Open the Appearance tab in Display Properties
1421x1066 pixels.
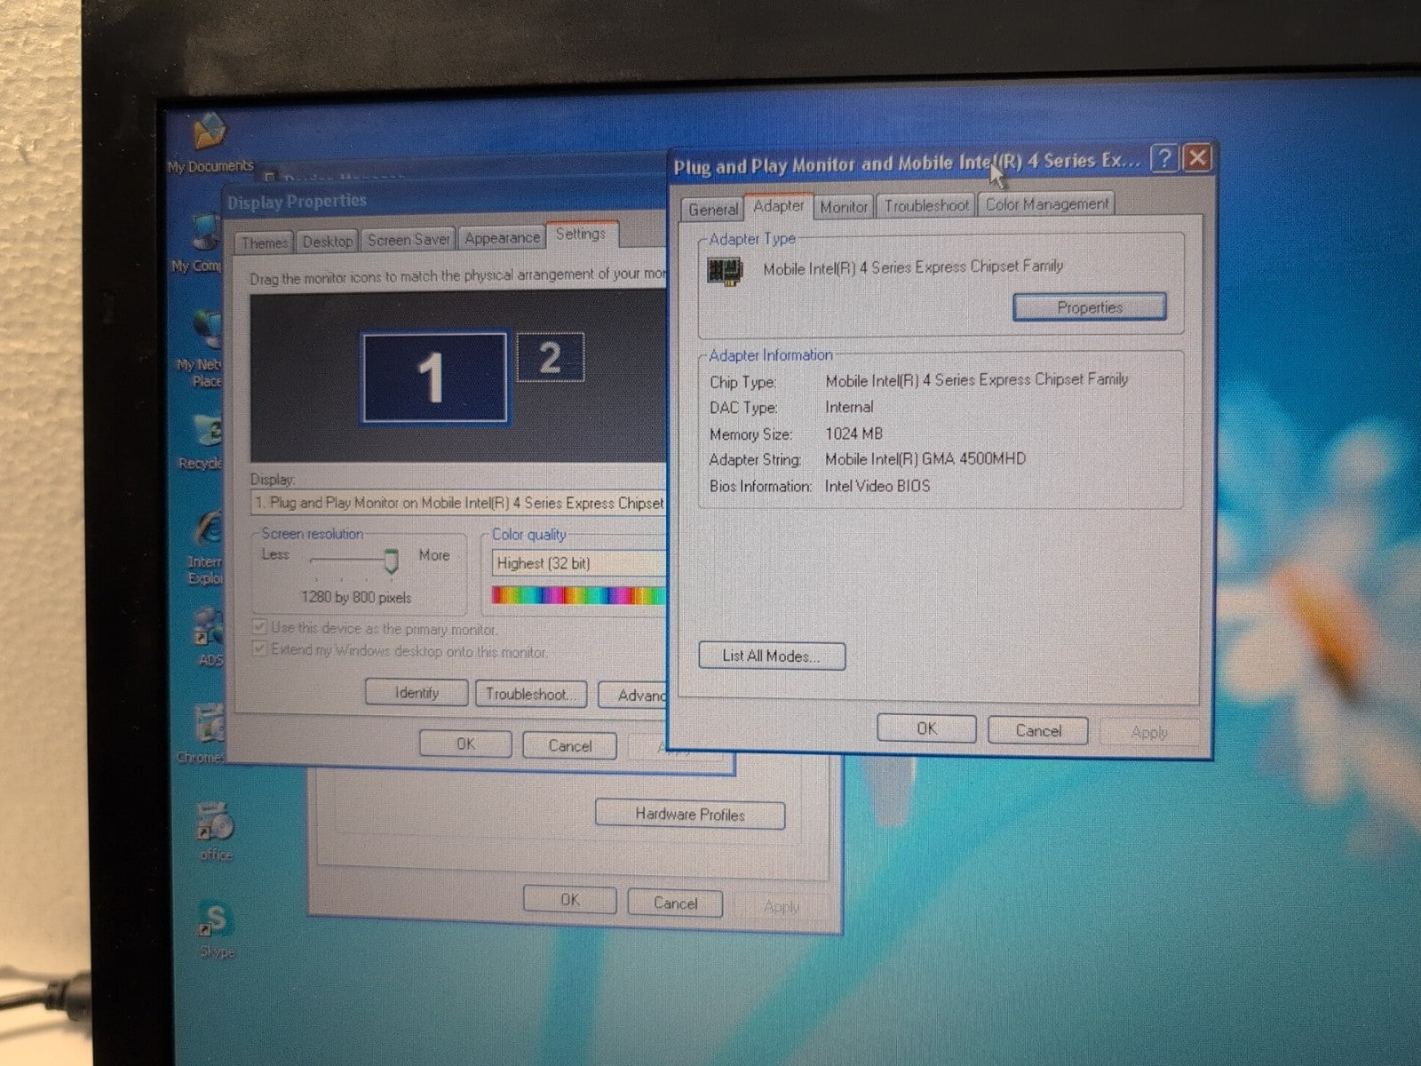click(x=502, y=237)
